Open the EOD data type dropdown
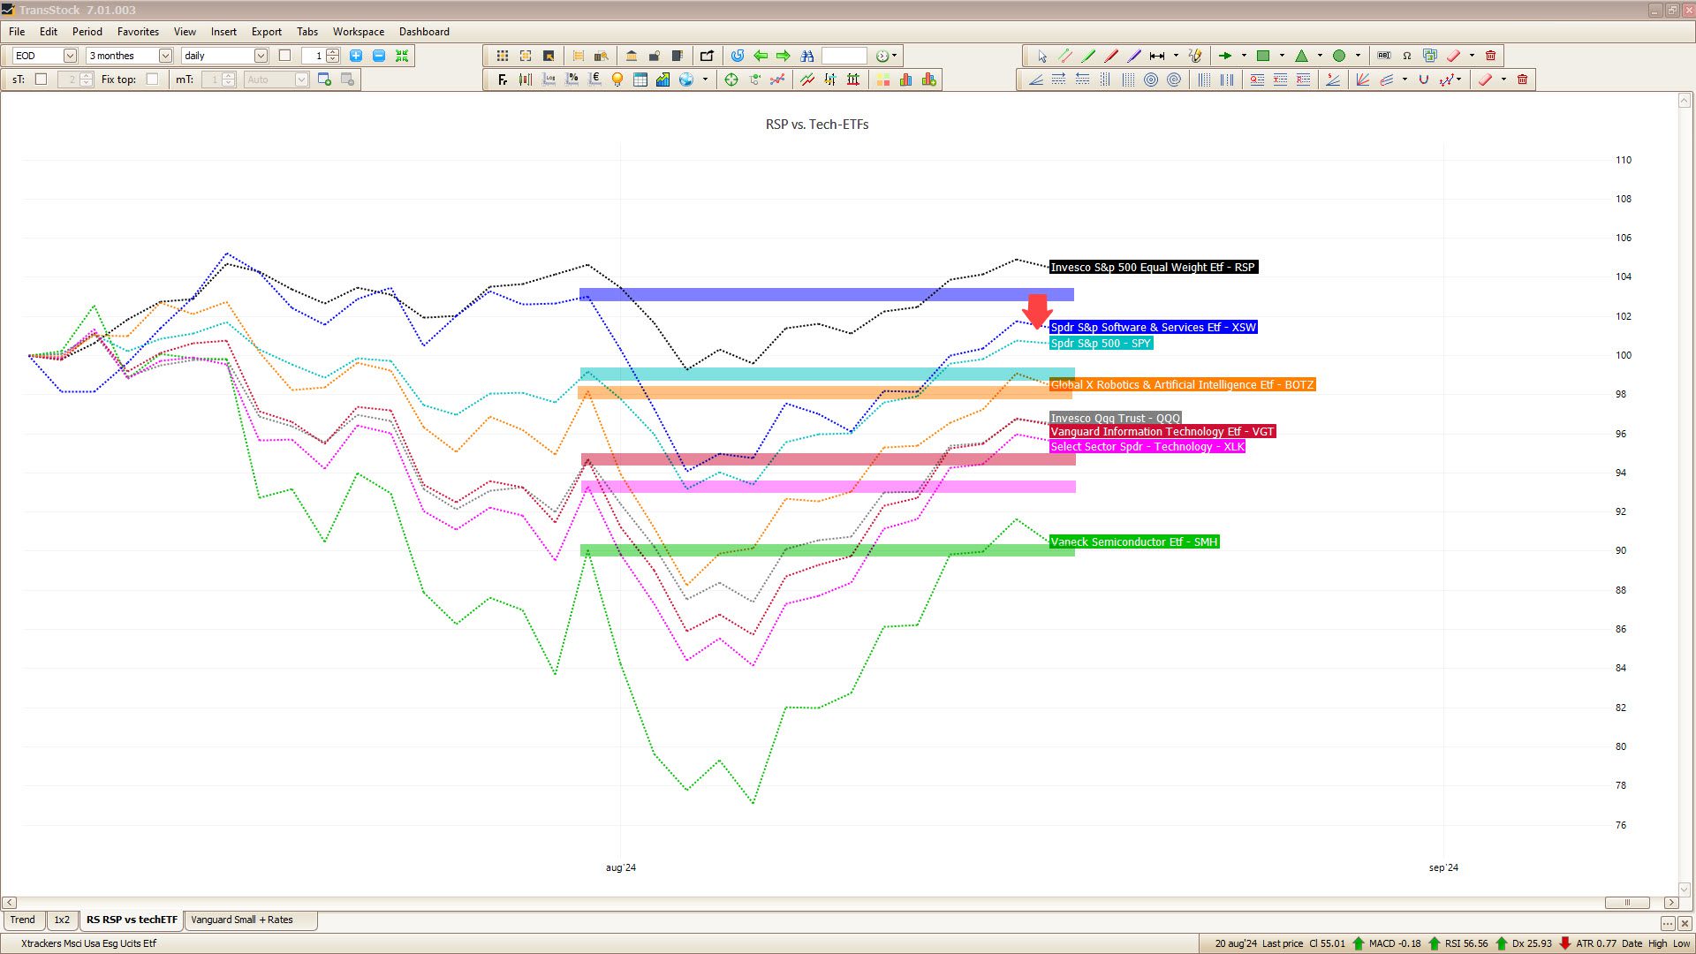The image size is (1696, 954). [x=70, y=56]
